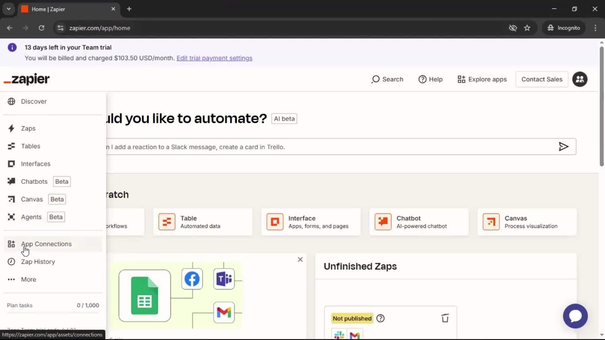Image resolution: width=605 pixels, height=340 pixels.
Task: Open Chatbots beta section
Action: 53,182
